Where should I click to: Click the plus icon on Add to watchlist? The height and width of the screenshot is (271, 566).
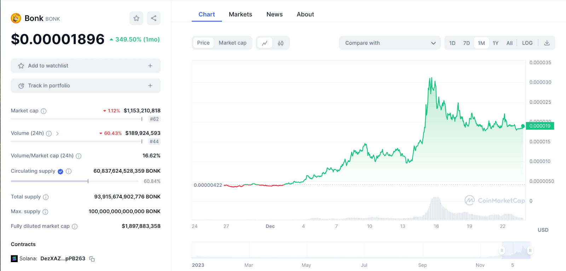click(150, 66)
